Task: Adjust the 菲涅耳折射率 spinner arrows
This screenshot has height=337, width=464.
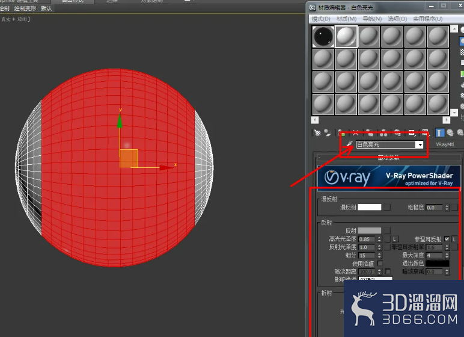Action: [x=447, y=247]
